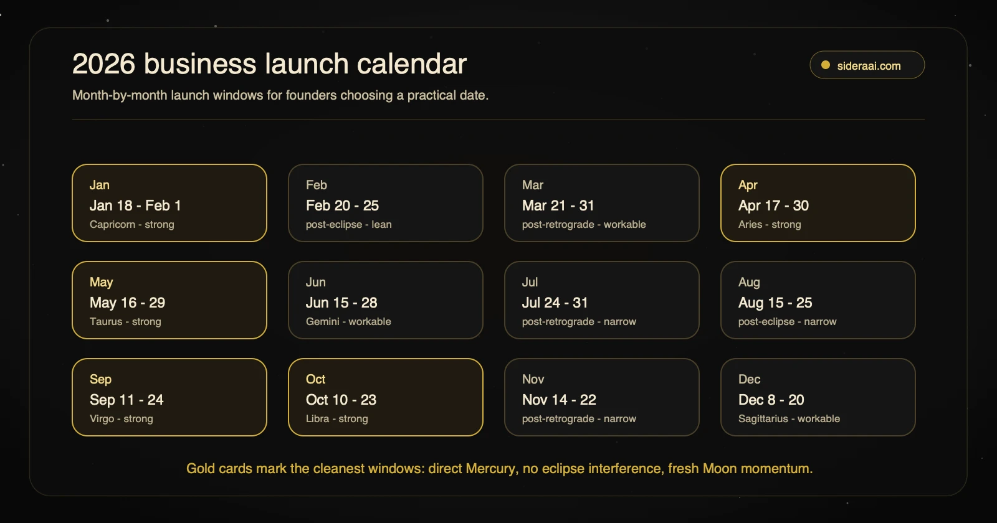997x523 pixels.
Task: Click the "Aries - strong" label
Action: (770, 224)
